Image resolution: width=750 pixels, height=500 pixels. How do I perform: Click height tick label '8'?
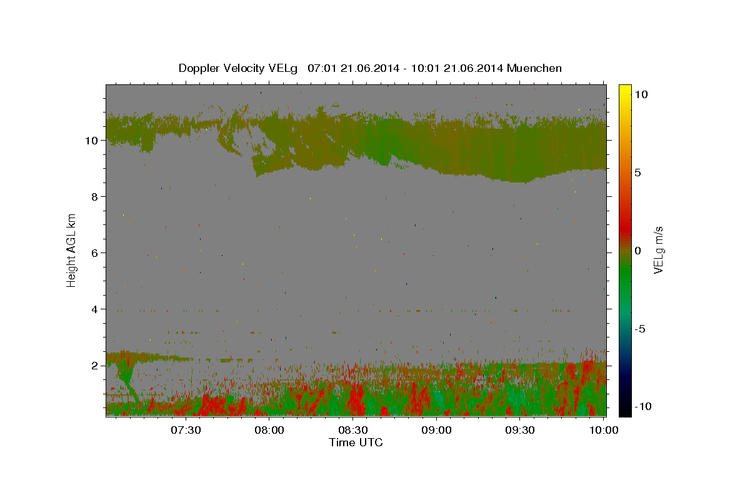(95, 196)
